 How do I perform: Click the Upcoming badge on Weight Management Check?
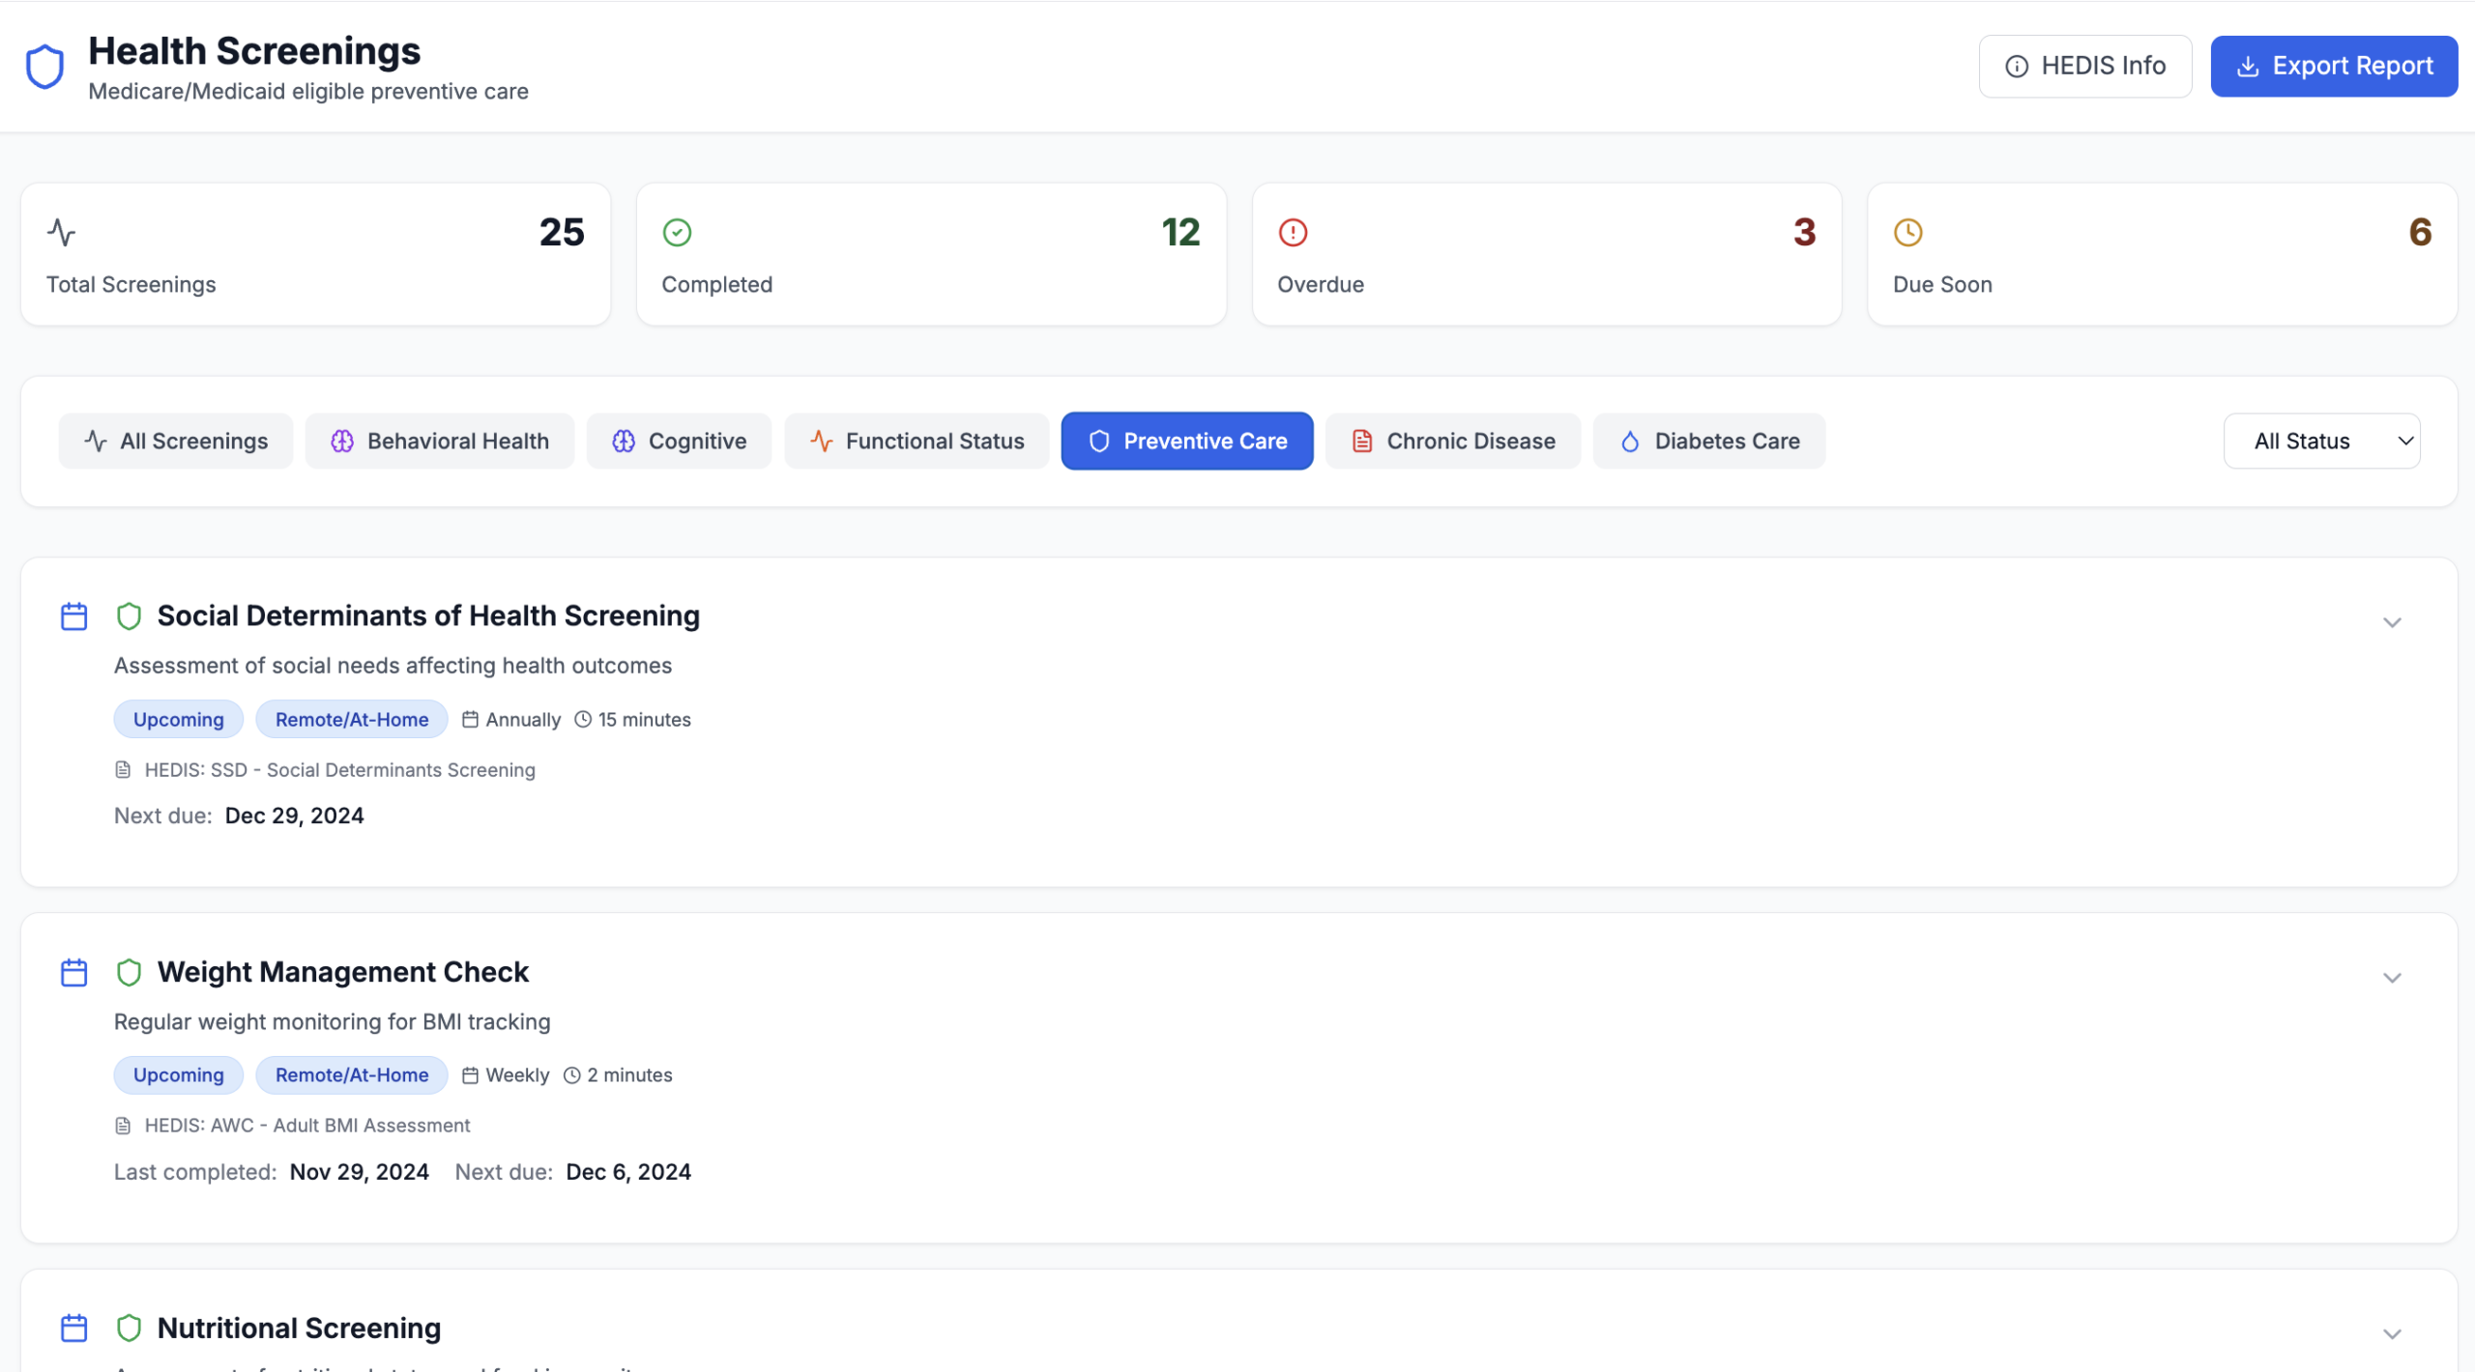click(178, 1075)
